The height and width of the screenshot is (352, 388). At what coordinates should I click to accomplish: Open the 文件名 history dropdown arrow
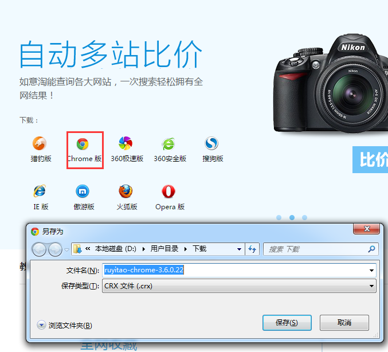pos(371,270)
